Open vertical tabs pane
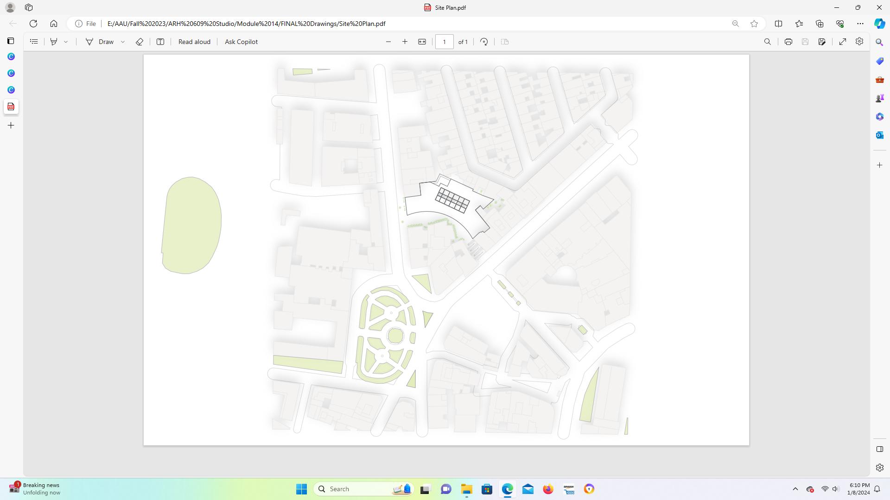The width and height of the screenshot is (890, 500). tap(11, 41)
